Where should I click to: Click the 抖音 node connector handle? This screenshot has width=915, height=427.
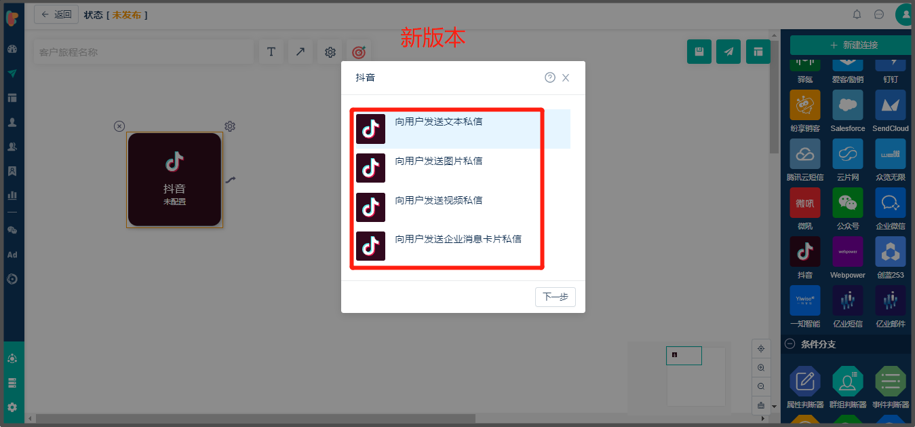point(231,180)
